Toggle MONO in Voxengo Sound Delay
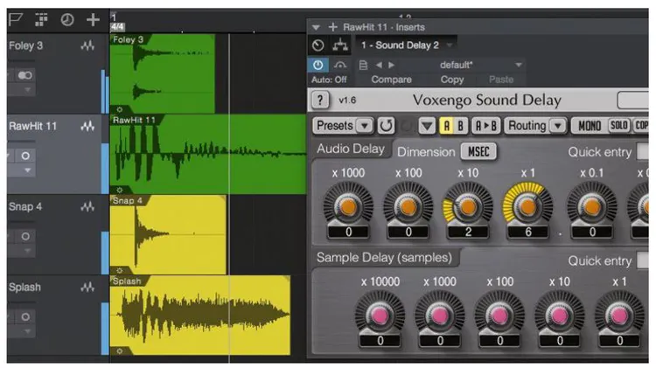The height and width of the screenshot is (368, 656). 590,126
